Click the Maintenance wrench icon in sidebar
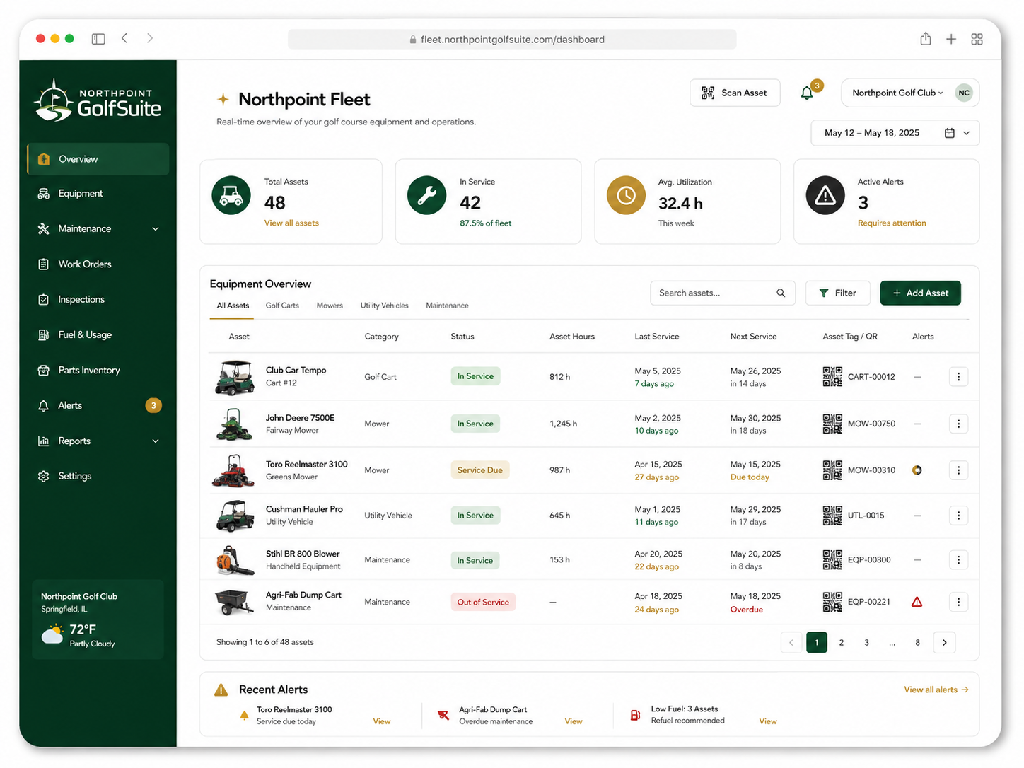 (44, 229)
